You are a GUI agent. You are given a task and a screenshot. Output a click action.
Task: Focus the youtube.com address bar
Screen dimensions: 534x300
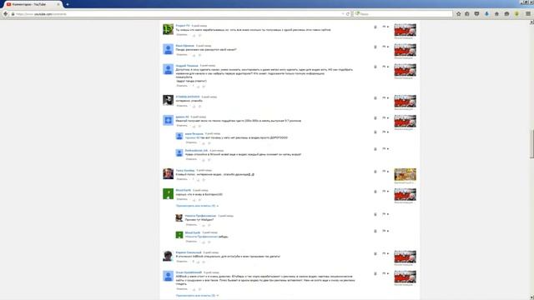[x=177, y=14]
